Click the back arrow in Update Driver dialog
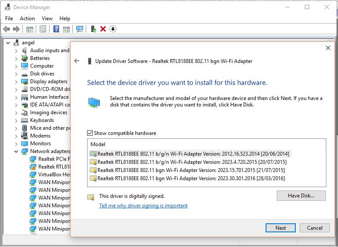This screenshot has height=247, width=338. tap(77, 61)
